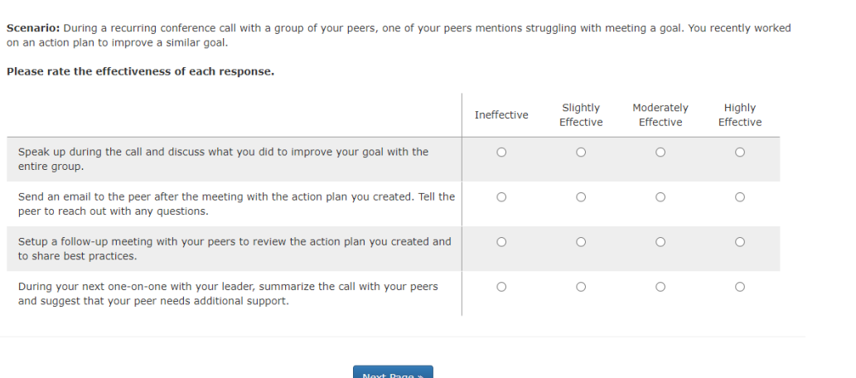Viewport: 856px width, 378px height.
Task: Choose Ineffective for 'one-on-one with your leader'
Action: click(501, 287)
